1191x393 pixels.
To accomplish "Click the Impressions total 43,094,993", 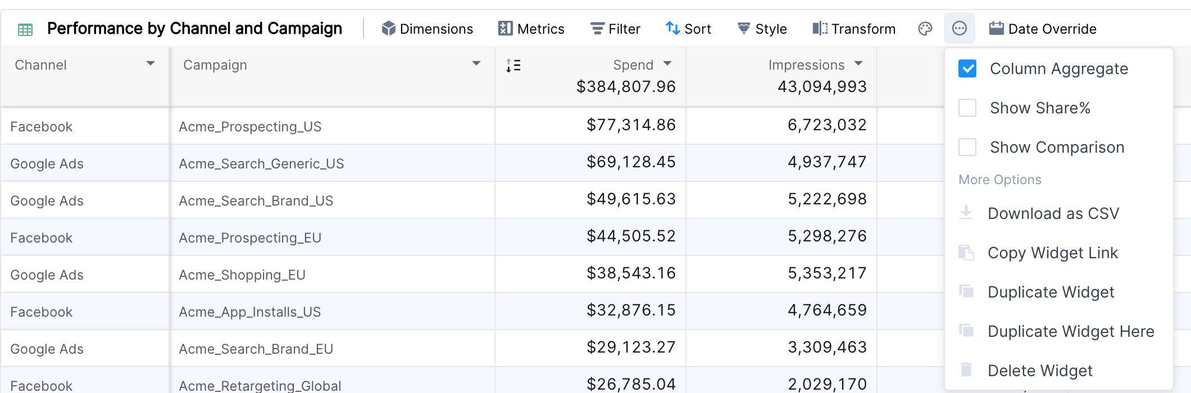I will tap(822, 86).
